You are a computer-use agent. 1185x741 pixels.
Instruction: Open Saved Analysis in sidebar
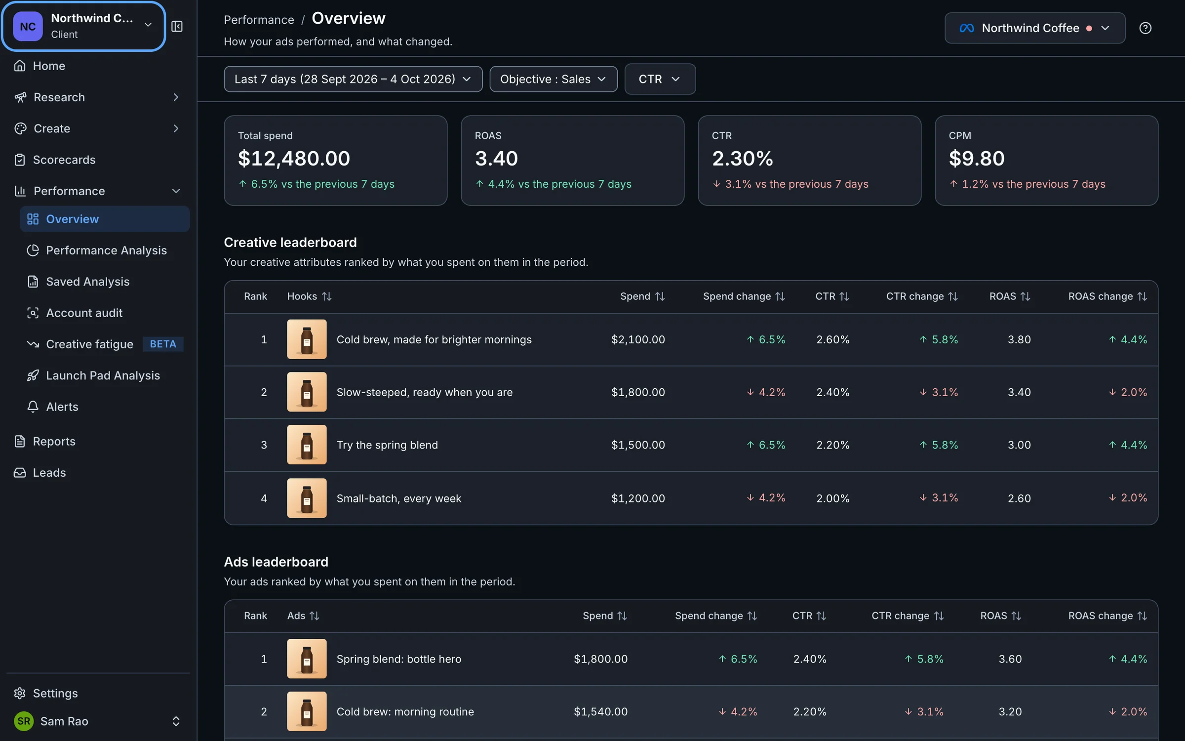105,282
